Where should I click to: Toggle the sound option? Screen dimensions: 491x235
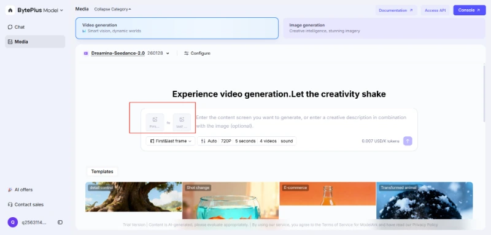pyautogui.click(x=287, y=141)
